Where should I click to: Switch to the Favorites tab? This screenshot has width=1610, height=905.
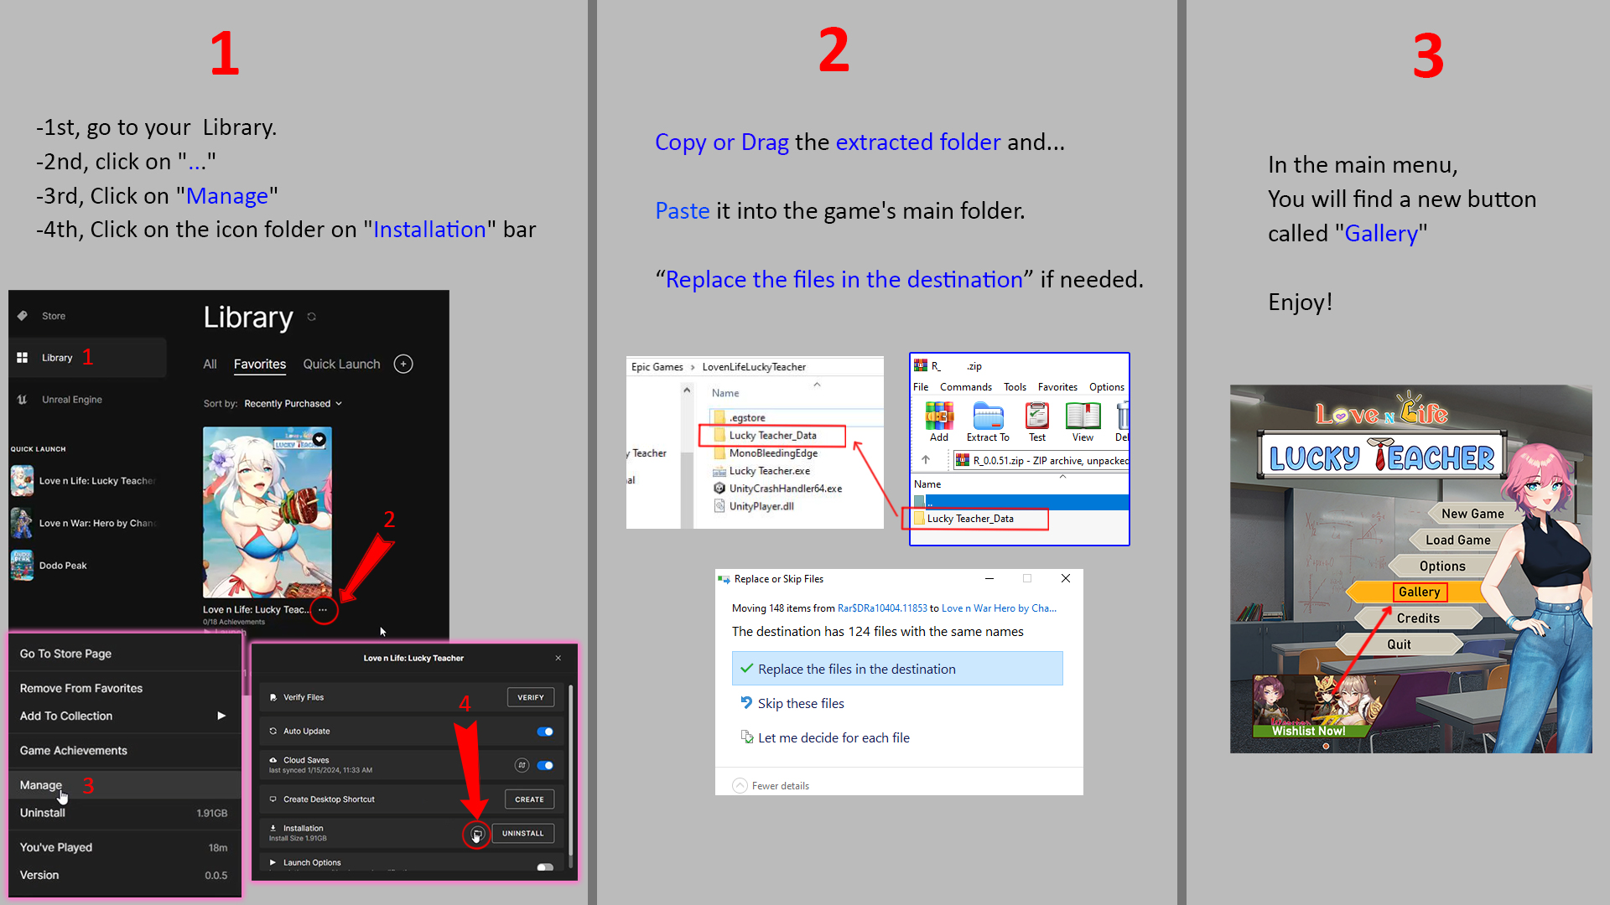259,364
